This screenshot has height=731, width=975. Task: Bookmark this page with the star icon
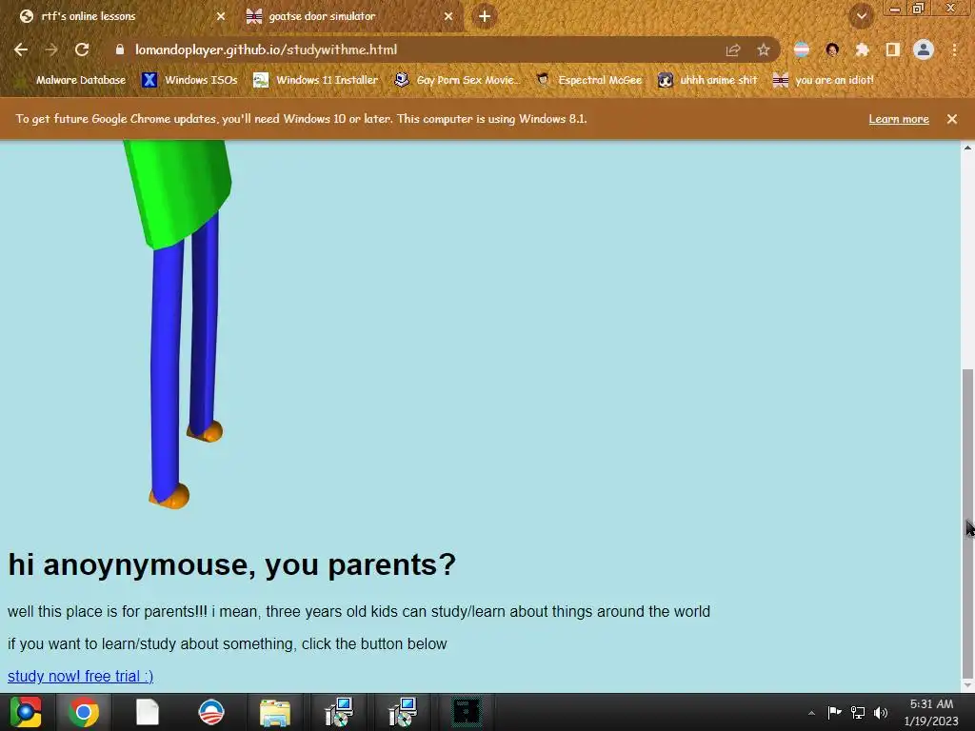764,50
